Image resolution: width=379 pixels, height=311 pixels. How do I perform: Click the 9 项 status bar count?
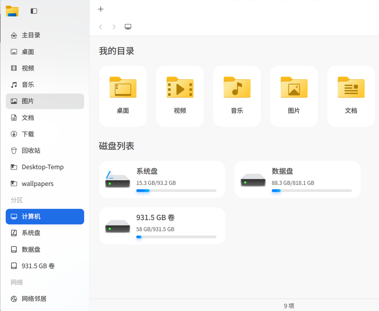pyautogui.click(x=289, y=306)
